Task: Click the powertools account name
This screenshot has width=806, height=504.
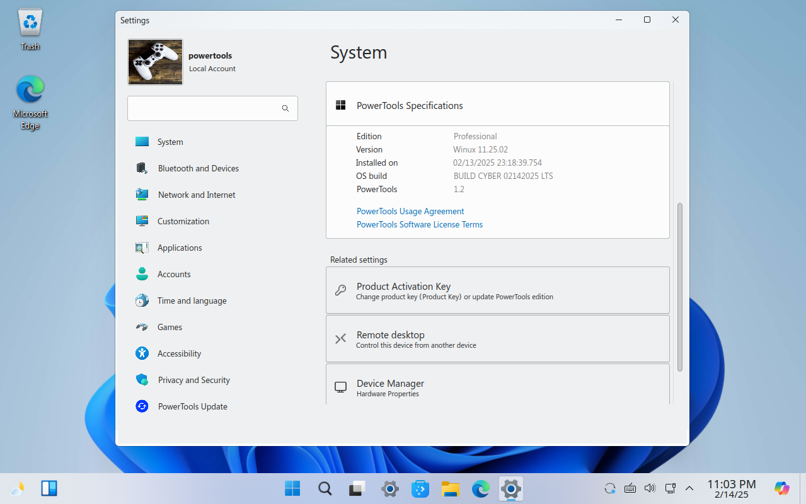Action: pyautogui.click(x=210, y=56)
